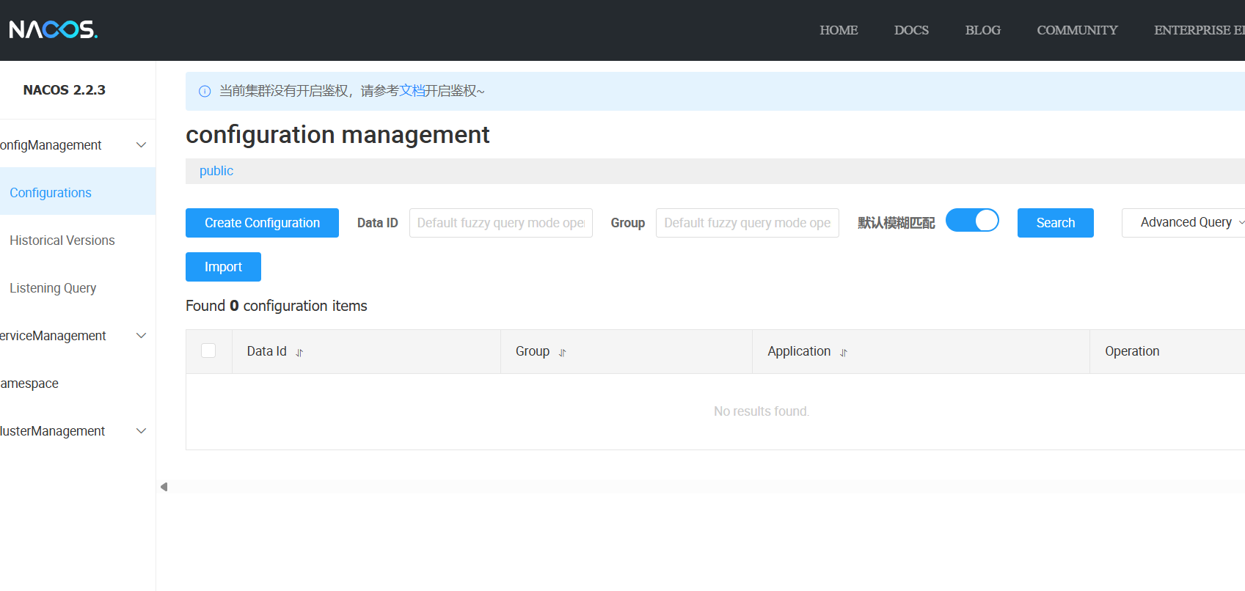Screen dimensions: 1245x591
Task: Click the left arrow of horizontal scrollbar
Action: point(164,487)
